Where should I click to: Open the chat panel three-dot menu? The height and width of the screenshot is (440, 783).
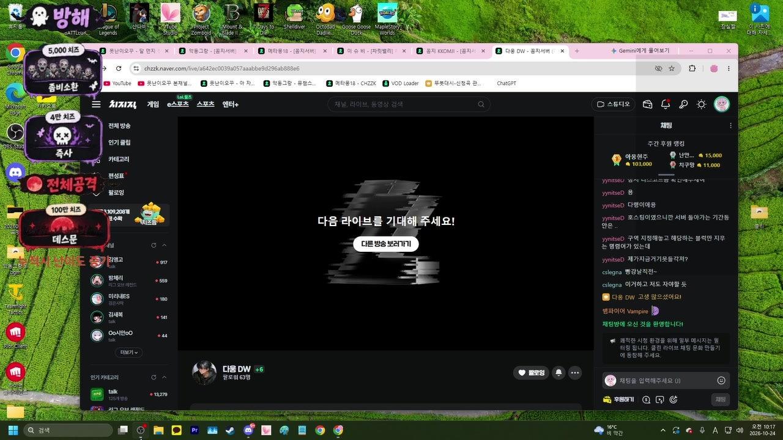(x=730, y=125)
